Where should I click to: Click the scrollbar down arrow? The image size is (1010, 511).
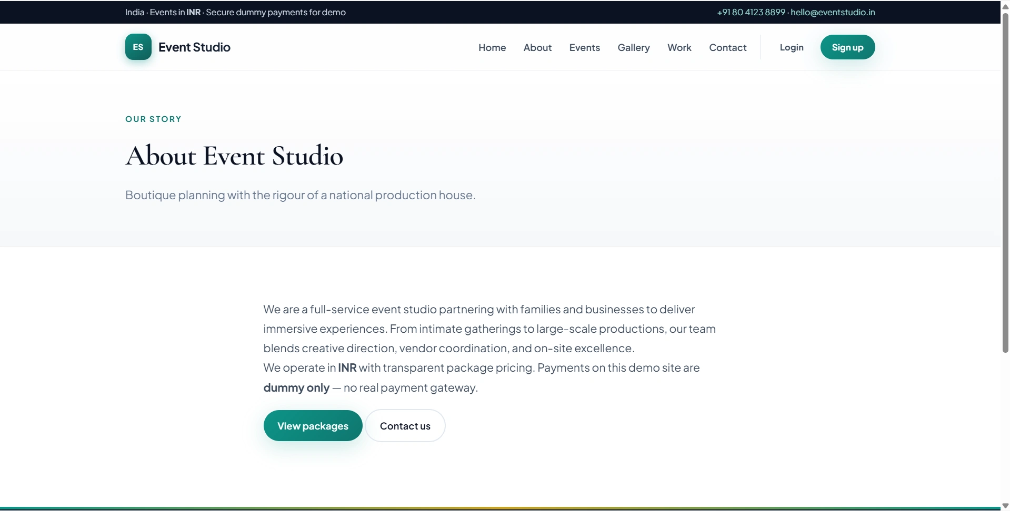(1005, 506)
